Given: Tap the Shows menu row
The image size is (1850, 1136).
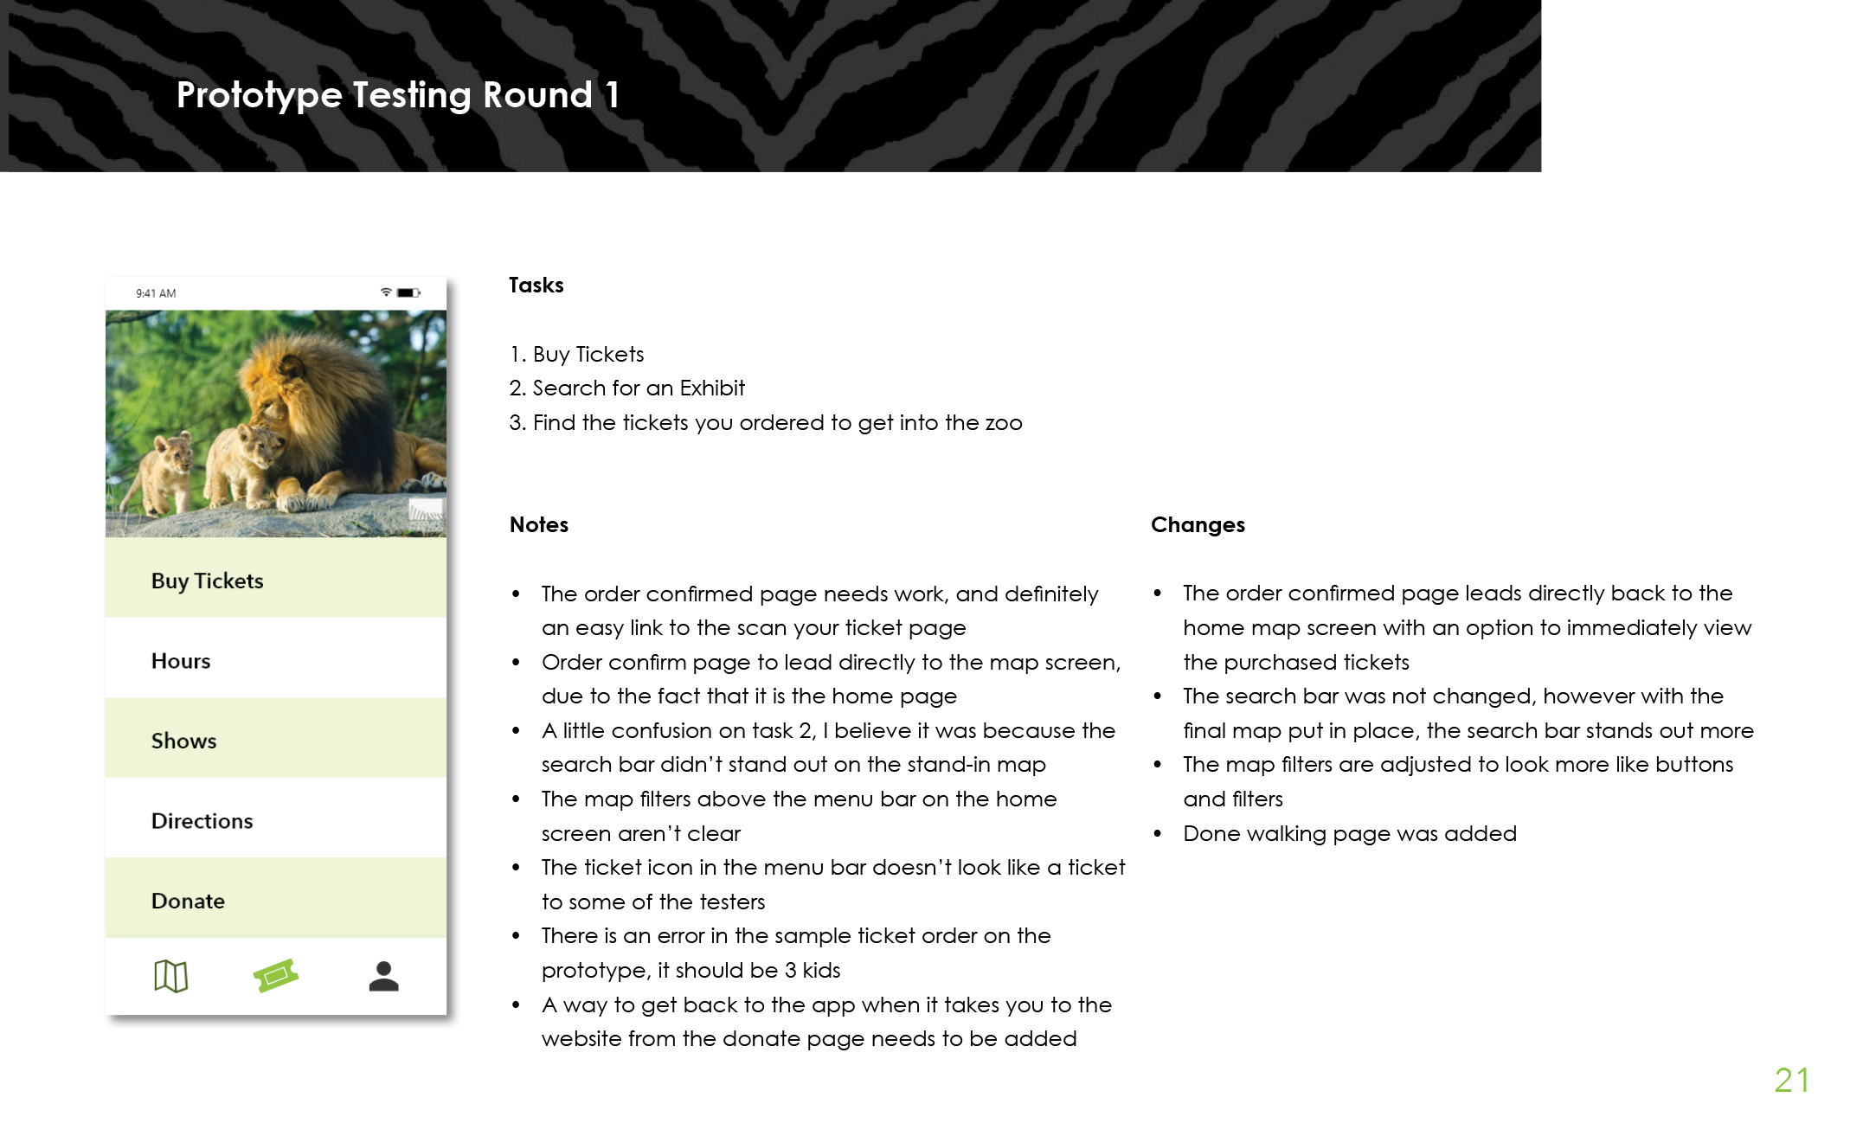Looking at the screenshot, I should coord(183,741).
